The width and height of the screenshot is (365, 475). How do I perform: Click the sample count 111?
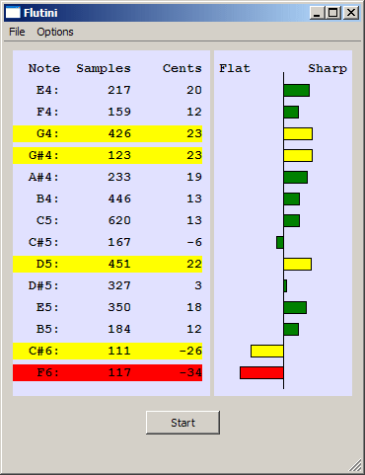[119, 351]
